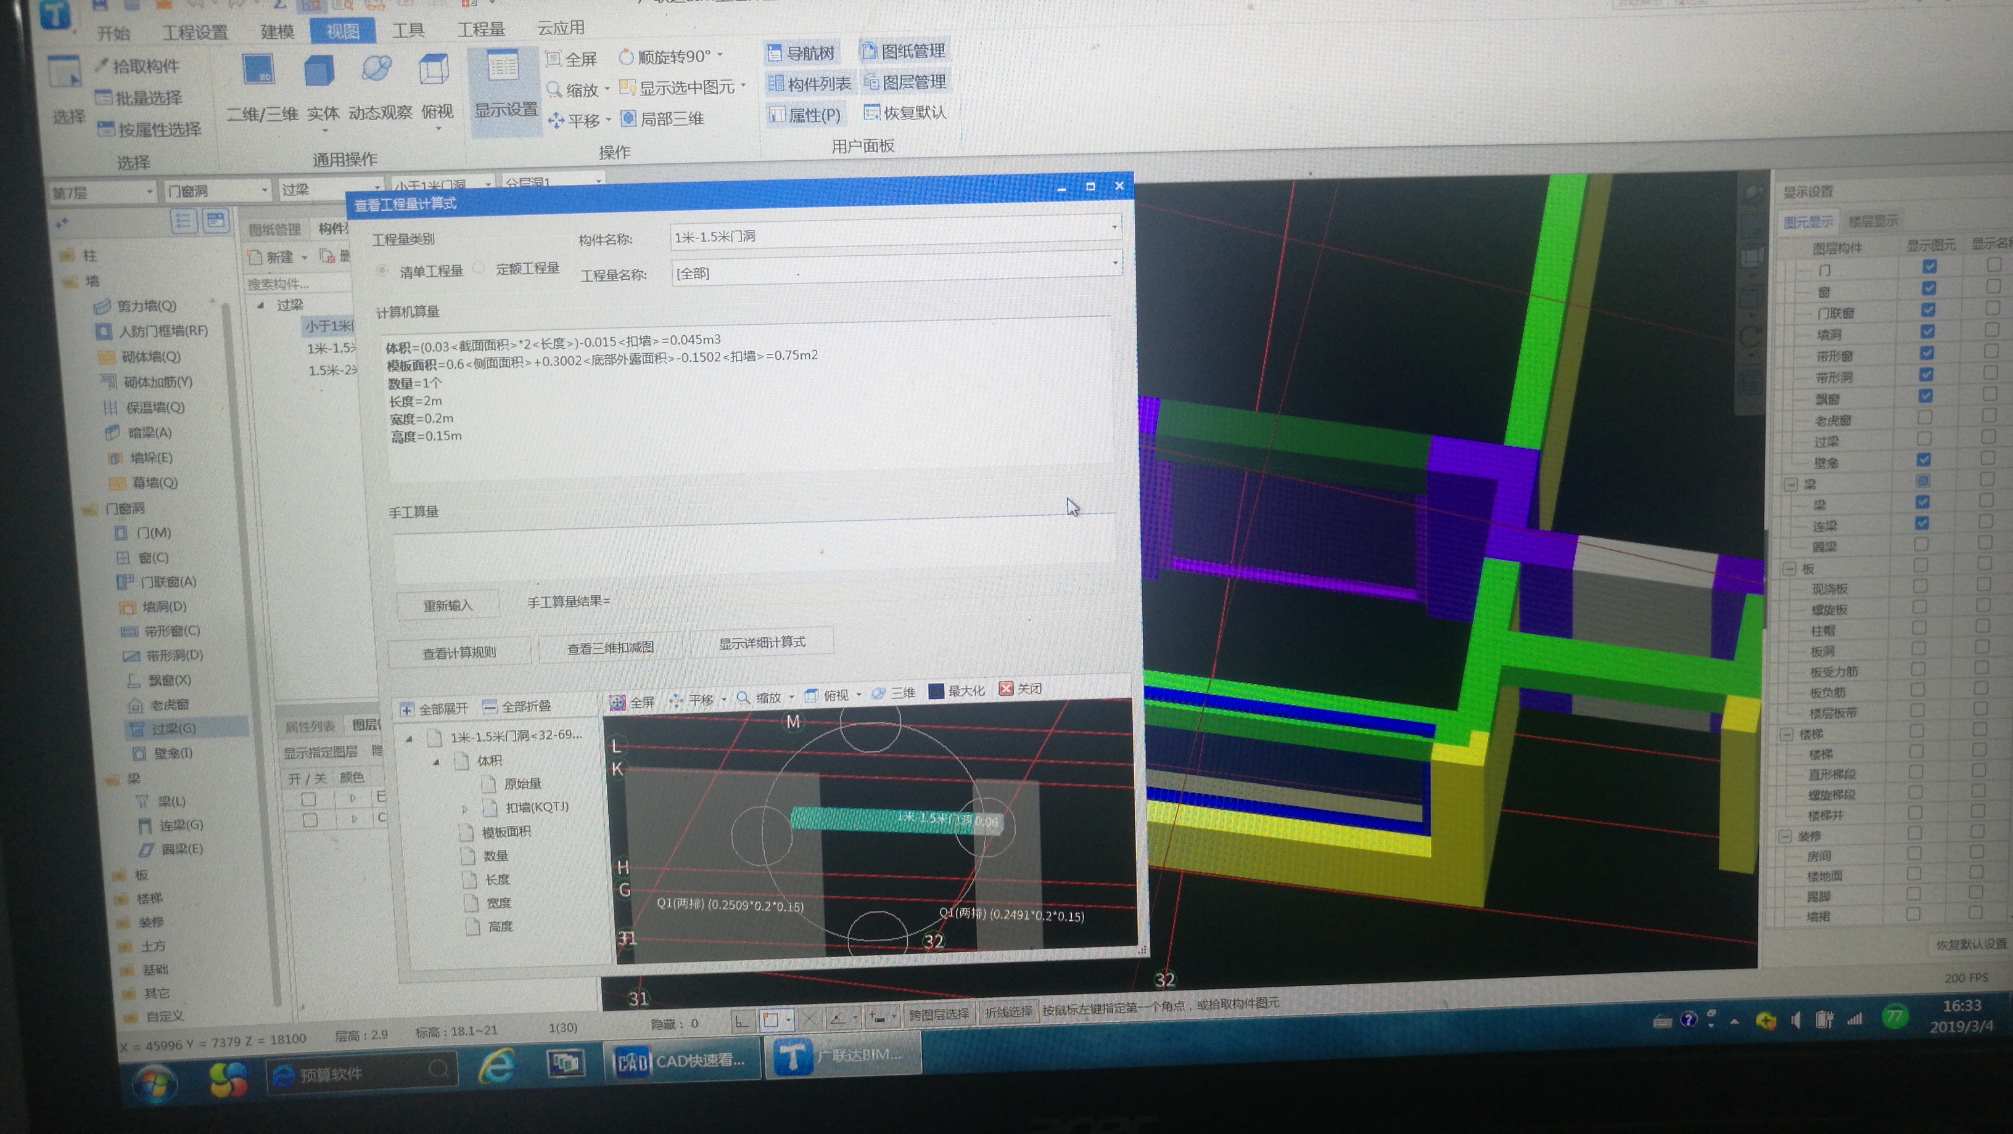Viewport: 2013px width, 1134px height.
Task: Click the 手工算量 input area
Action: pyautogui.click(x=753, y=549)
